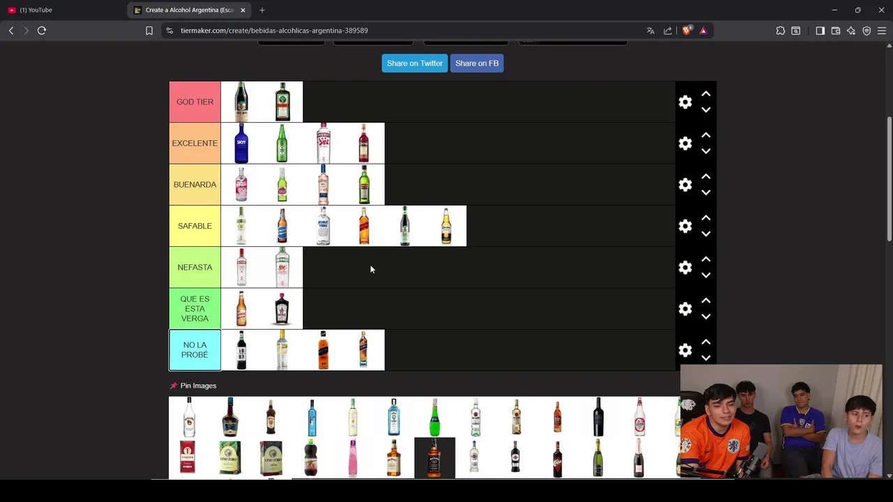Switch to the YouTube browser tab
This screenshot has height=502, width=893.
tap(63, 10)
